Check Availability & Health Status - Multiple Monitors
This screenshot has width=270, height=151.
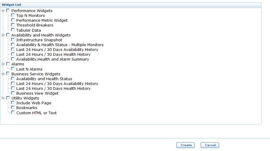13,45
